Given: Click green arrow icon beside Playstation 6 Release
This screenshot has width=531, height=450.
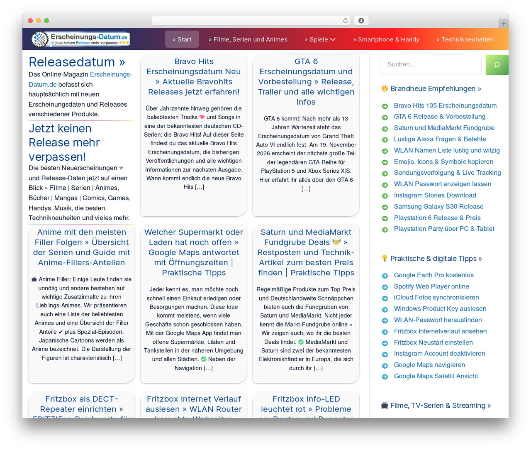Looking at the screenshot, I should click(385, 218).
